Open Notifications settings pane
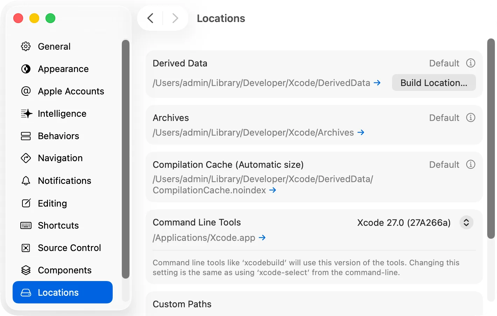 pyautogui.click(x=63, y=181)
